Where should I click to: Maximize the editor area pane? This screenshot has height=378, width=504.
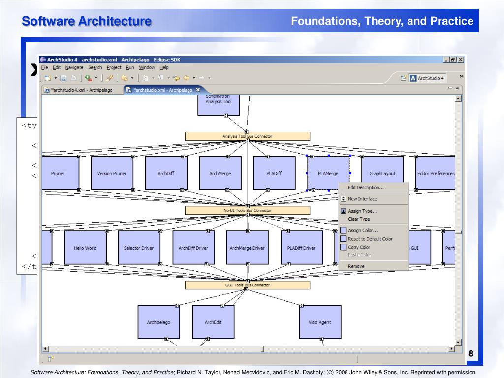coord(457,88)
